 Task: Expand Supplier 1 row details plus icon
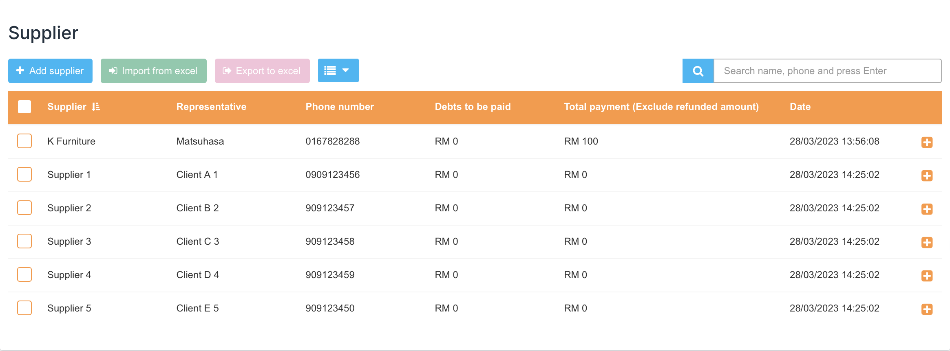(x=927, y=175)
